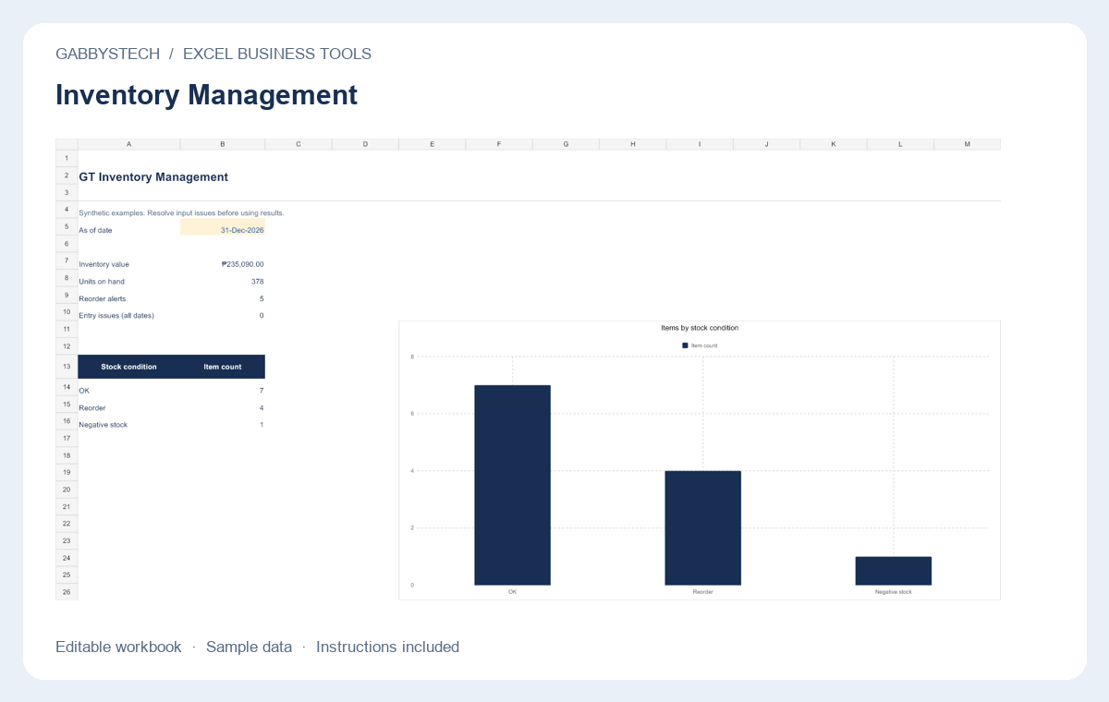Click the Reorder axis label under chart

coord(703,592)
